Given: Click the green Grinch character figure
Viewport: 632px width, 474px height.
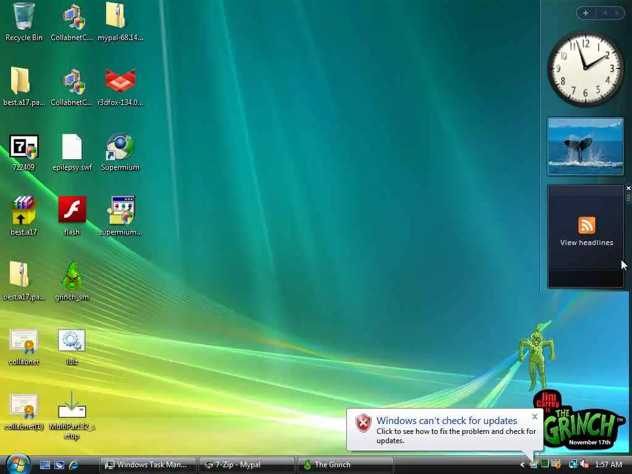Looking at the screenshot, I should pos(538,357).
